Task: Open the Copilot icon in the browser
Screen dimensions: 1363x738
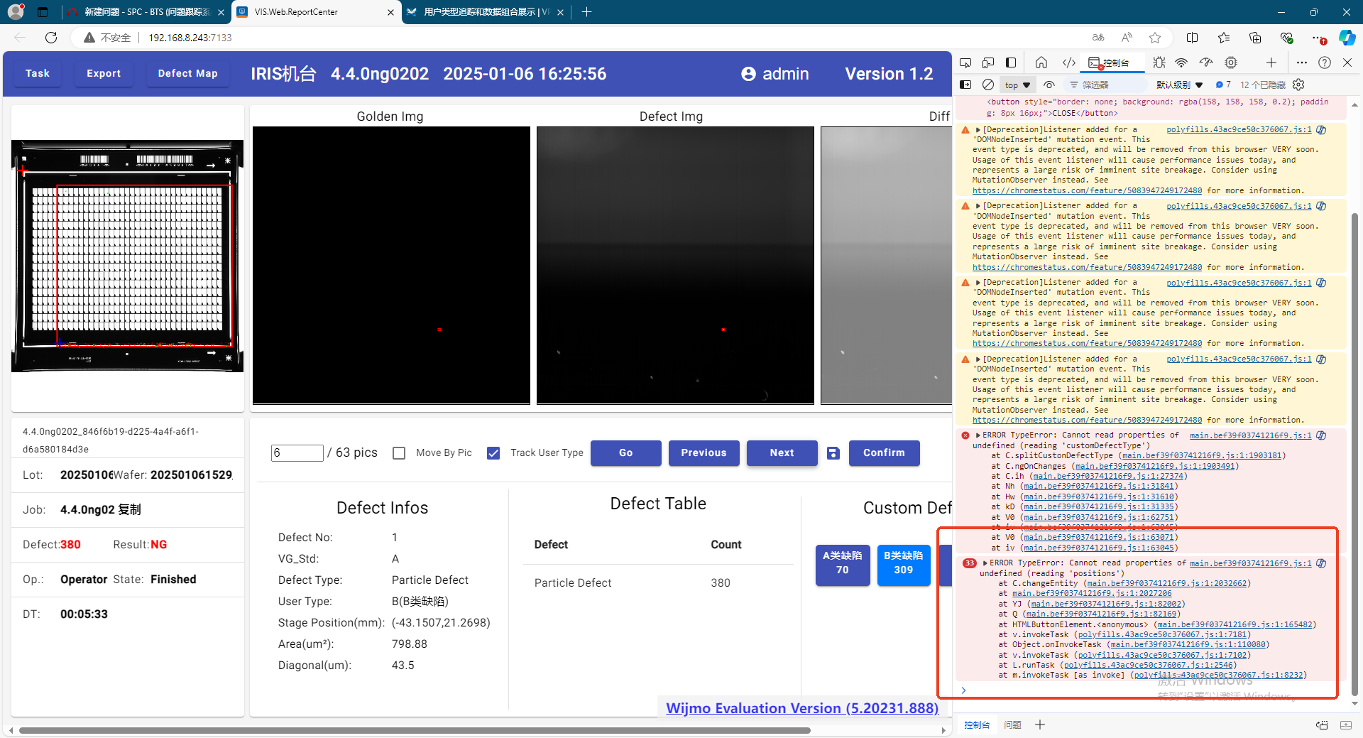Action: [x=1347, y=38]
